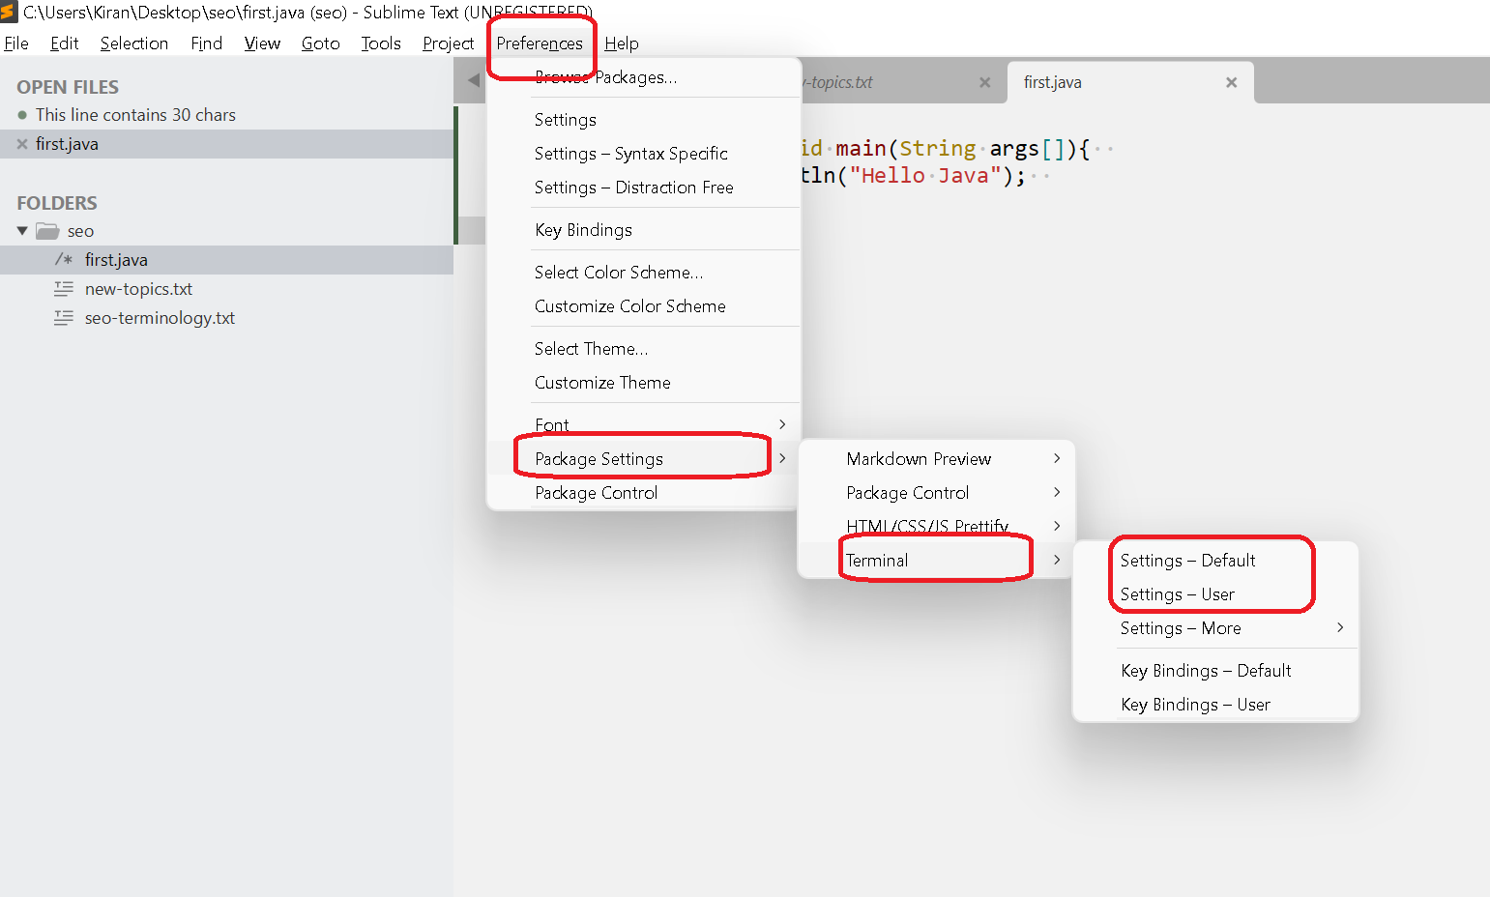Choose Key Bindings – User for Terminal
The height and width of the screenshot is (897, 1490).
[x=1195, y=704]
